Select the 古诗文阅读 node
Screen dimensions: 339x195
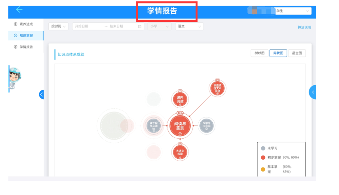(x=180, y=152)
